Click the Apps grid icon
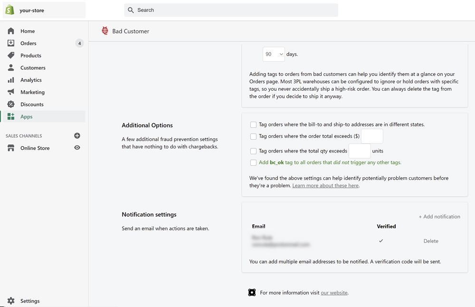Viewport: 475px width, 307px height. coord(11,116)
